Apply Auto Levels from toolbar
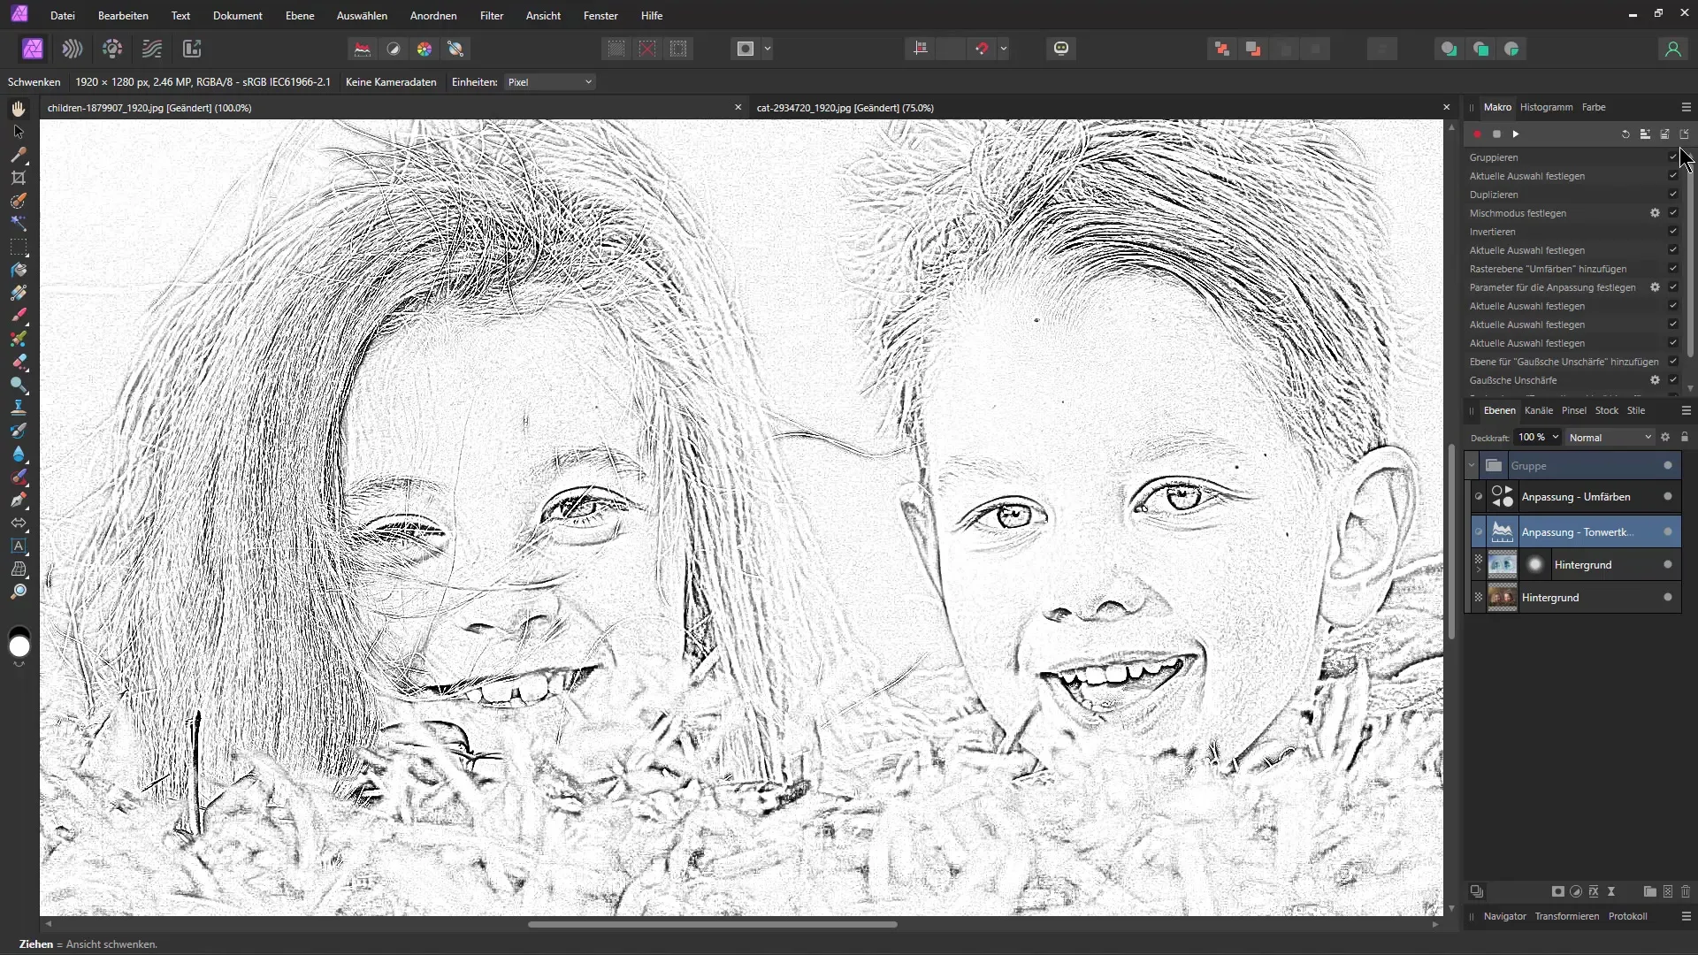The width and height of the screenshot is (1698, 955). coord(363,49)
